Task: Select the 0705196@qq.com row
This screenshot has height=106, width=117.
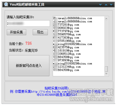Action: click(67, 41)
